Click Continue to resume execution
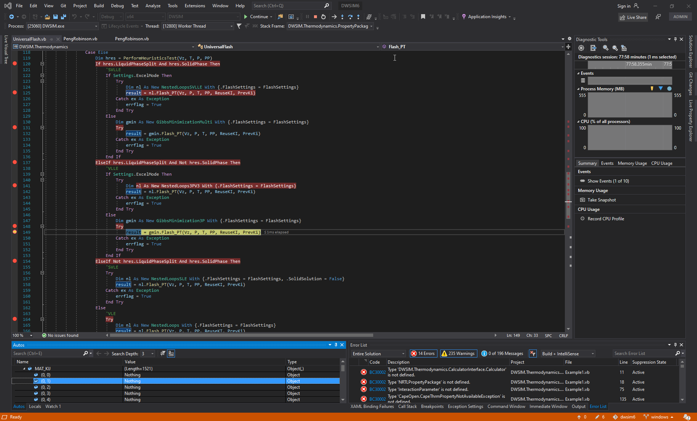The image size is (697, 421). click(x=257, y=17)
